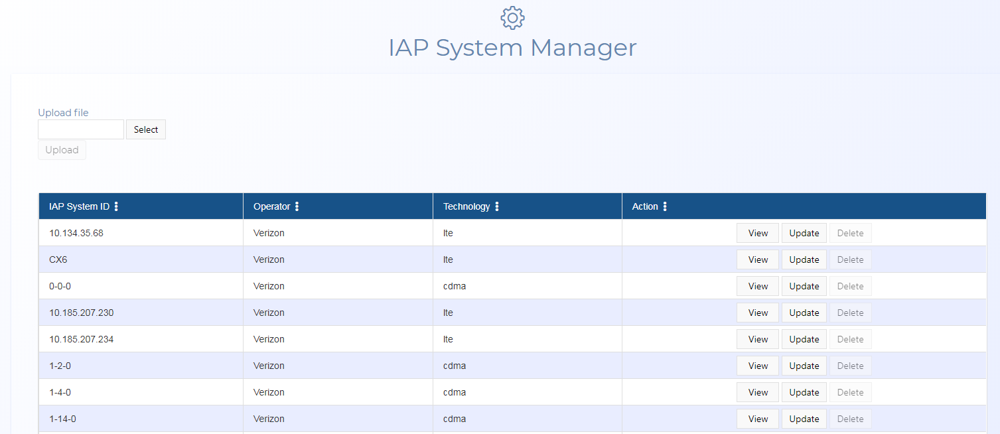Image resolution: width=1000 pixels, height=434 pixels.
Task: View the 1-2-0 system details
Action: click(x=757, y=366)
